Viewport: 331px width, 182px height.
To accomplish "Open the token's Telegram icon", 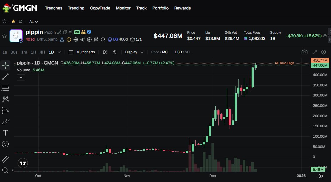I will pos(83,39).
